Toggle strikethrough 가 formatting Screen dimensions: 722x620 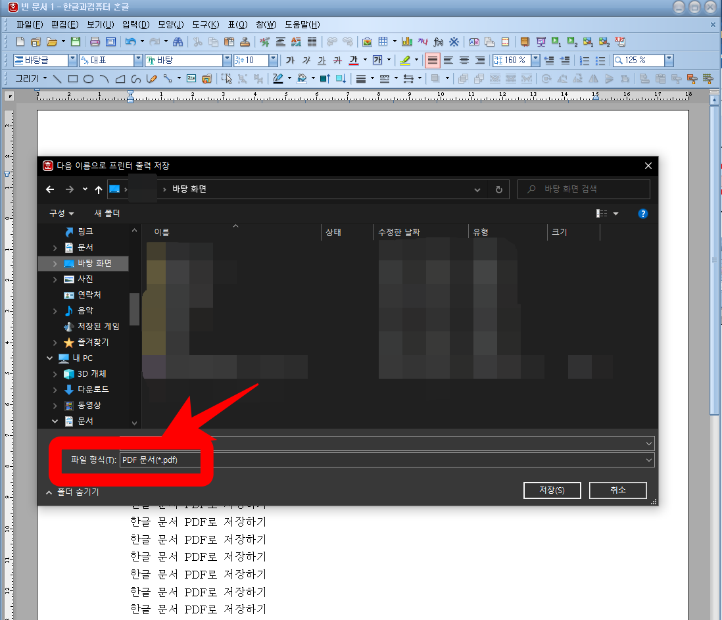(337, 60)
